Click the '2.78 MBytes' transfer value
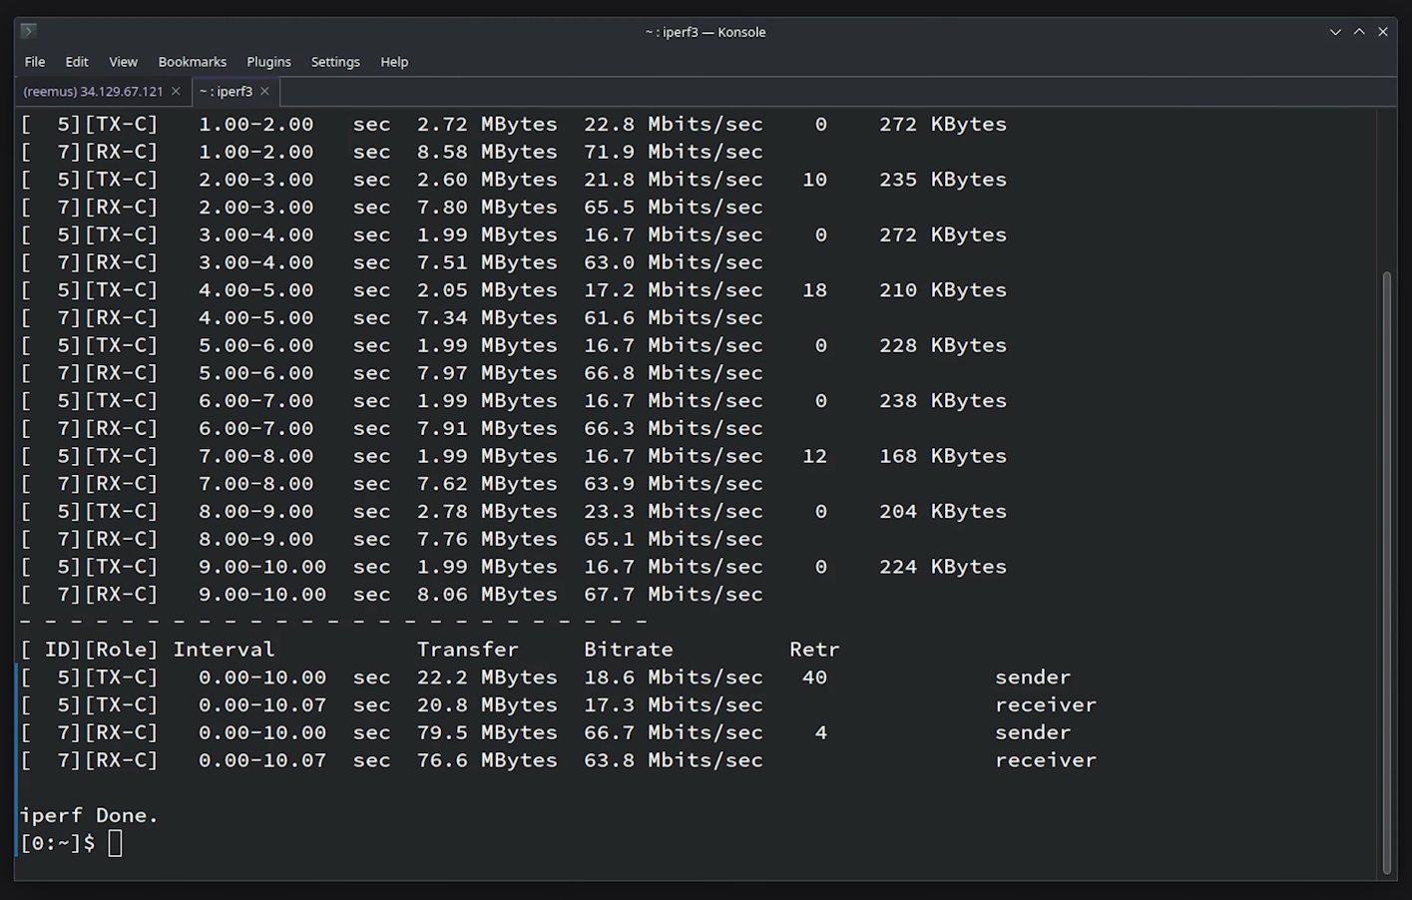The height and width of the screenshot is (900, 1412). point(487,512)
